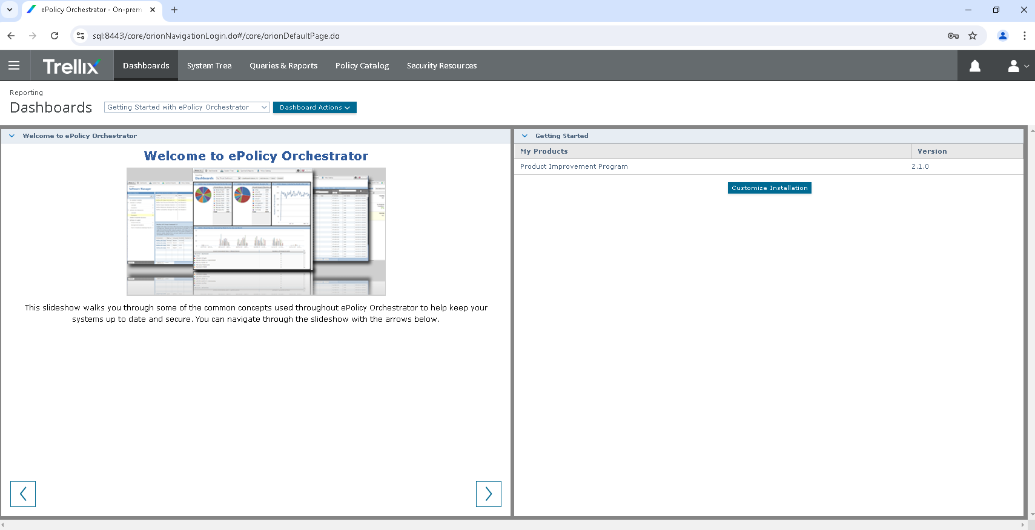The height and width of the screenshot is (530, 1035).
Task: Click the My Products column header
Action: (x=712, y=151)
